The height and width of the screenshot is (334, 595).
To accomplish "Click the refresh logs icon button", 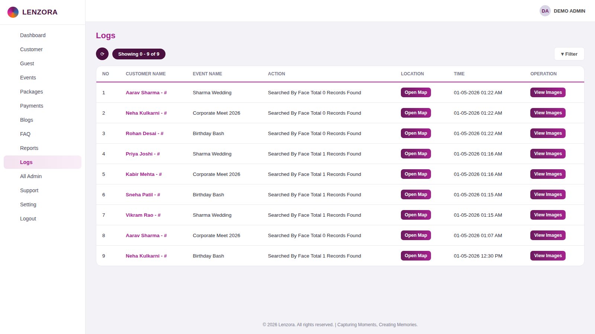I will (102, 54).
